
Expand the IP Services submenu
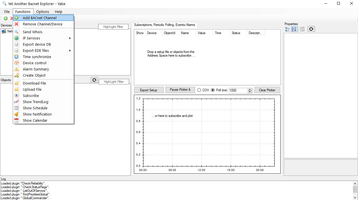43,38
